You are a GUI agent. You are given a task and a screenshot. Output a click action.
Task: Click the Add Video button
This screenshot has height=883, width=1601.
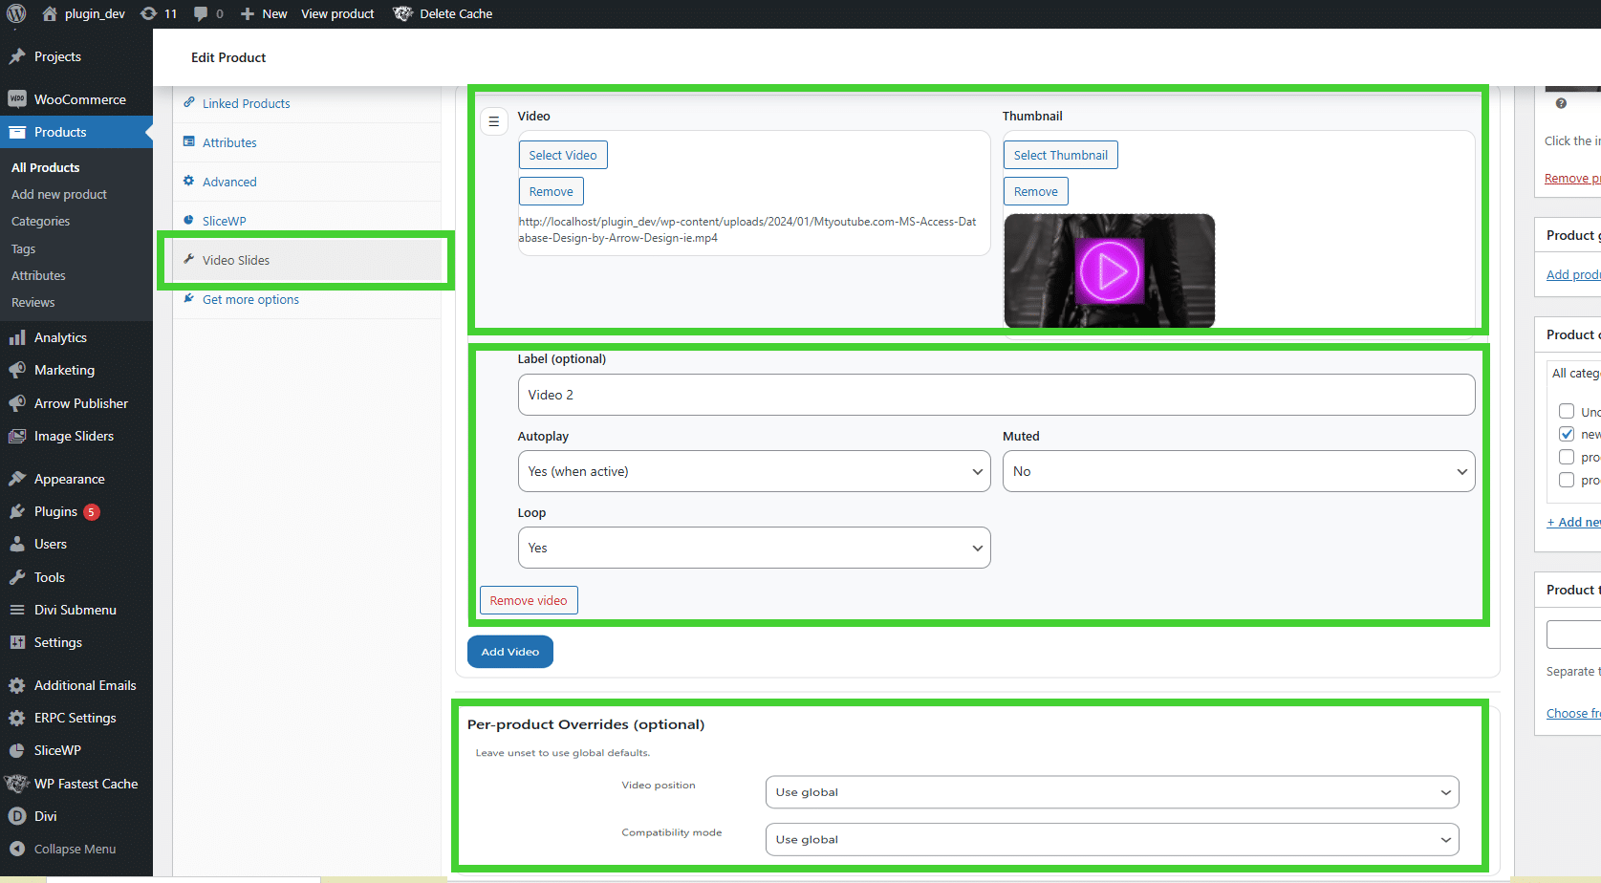pos(509,651)
